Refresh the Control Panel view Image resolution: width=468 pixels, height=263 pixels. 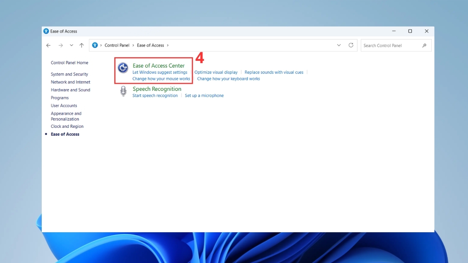[351, 45]
